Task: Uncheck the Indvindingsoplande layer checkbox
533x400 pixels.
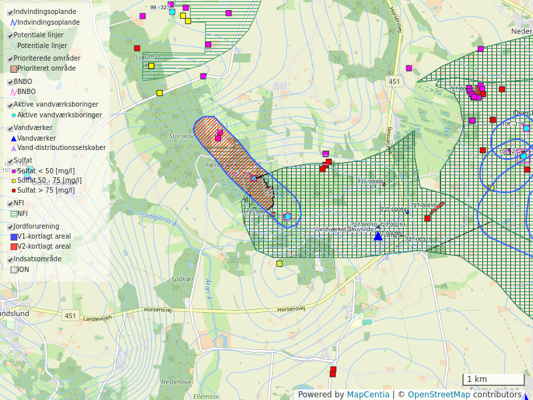Action: coord(10,12)
